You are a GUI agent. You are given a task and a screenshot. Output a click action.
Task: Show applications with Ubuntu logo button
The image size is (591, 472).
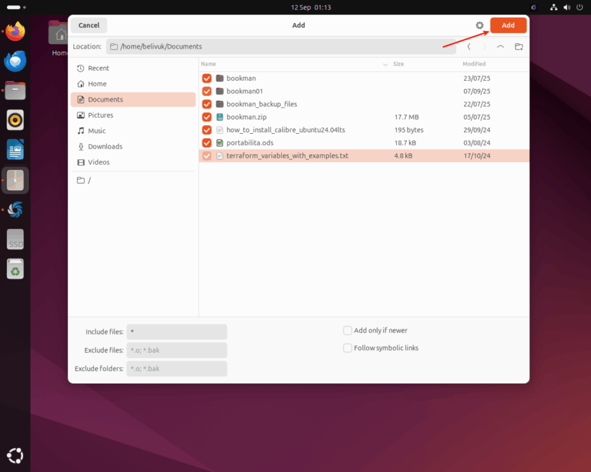point(15,456)
